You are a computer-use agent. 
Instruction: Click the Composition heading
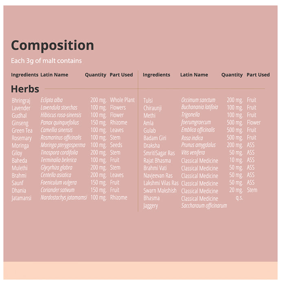click(x=52, y=45)
